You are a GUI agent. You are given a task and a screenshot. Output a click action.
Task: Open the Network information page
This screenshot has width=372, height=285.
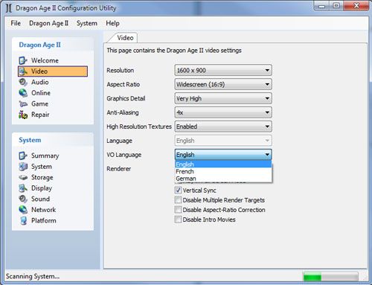[43, 210]
